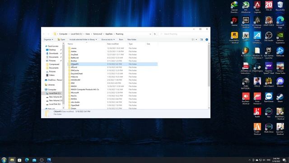This screenshot has width=289, height=163.
Task: Launch Forza Horizon 4 desktop icon
Action: point(257,99)
